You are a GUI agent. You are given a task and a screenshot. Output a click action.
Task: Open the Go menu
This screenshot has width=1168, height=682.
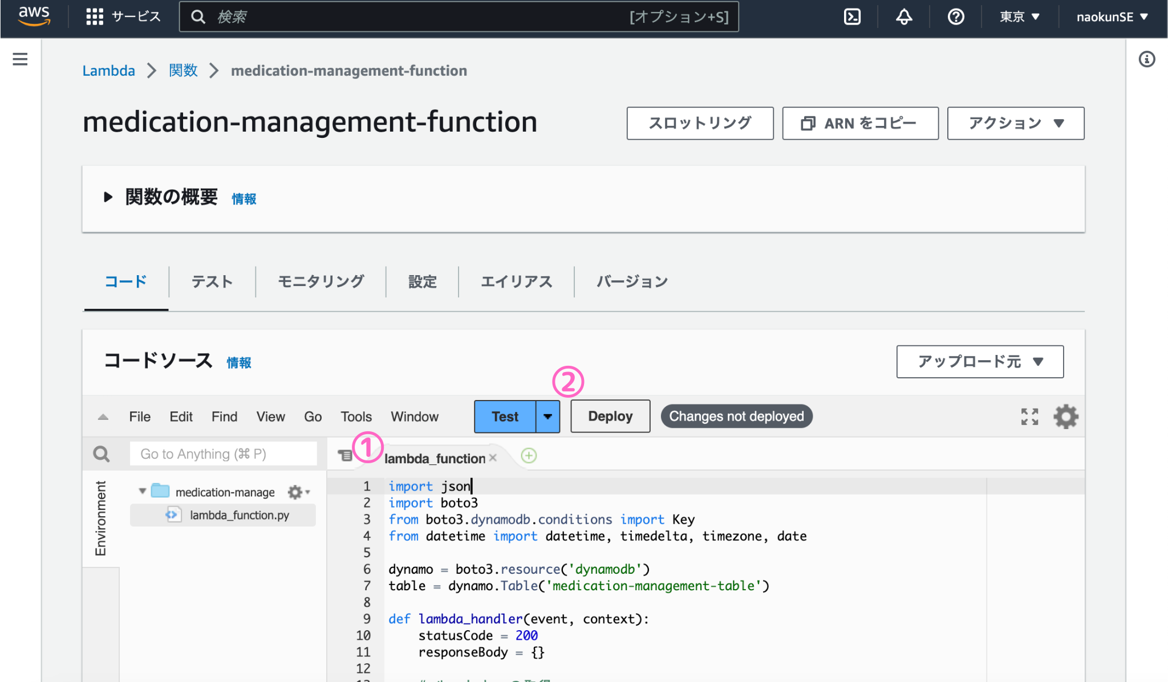pyautogui.click(x=313, y=416)
